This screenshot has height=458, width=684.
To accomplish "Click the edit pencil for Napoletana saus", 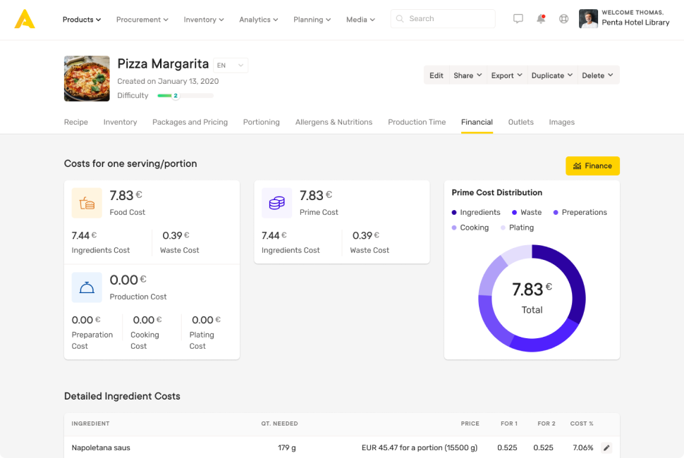I will (x=606, y=447).
